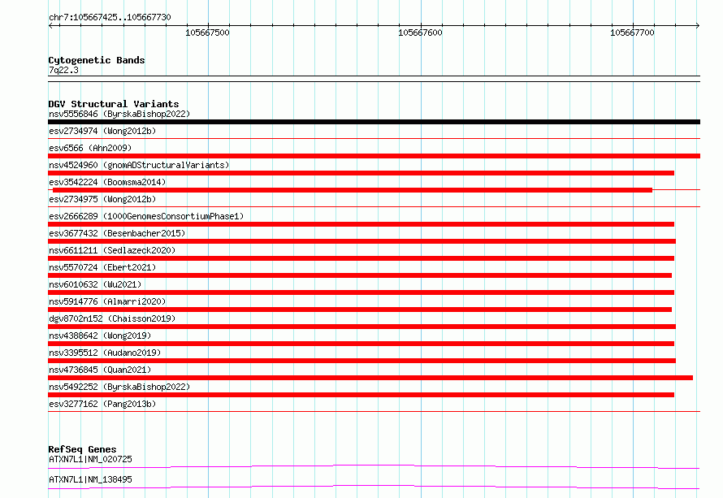Open the nsv4736845 (Quan2021) variant
This screenshot has height=498, width=723.
pos(100,370)
